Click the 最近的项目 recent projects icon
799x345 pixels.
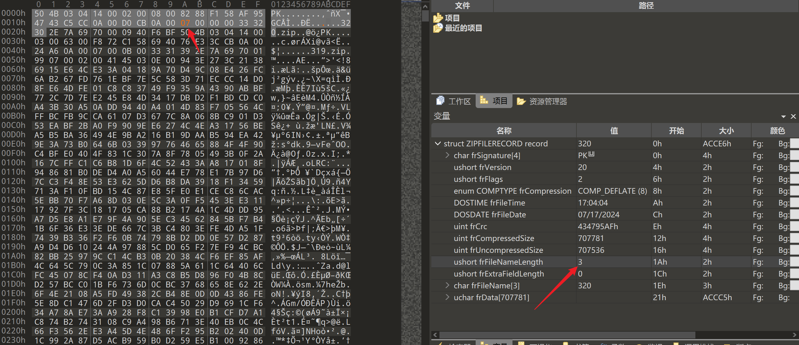(438, 28)
